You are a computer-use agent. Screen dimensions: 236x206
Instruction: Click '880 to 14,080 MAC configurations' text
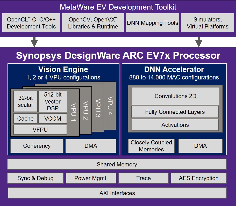[174, 77]
